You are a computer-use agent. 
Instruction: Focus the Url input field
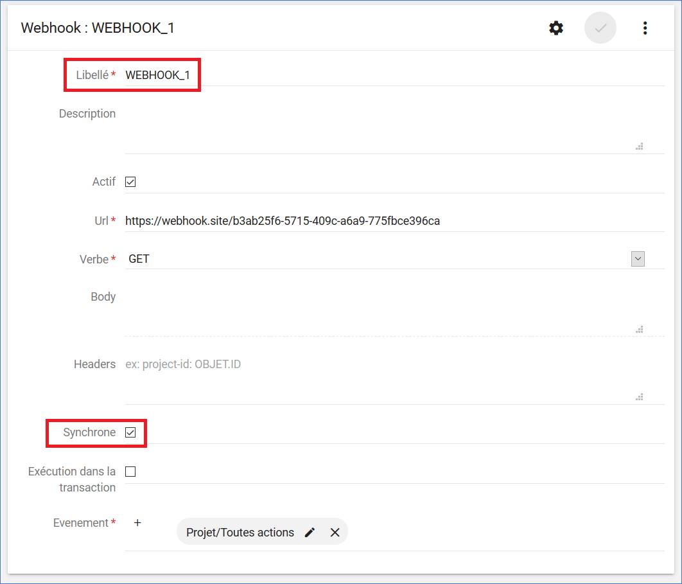(394, 220)
